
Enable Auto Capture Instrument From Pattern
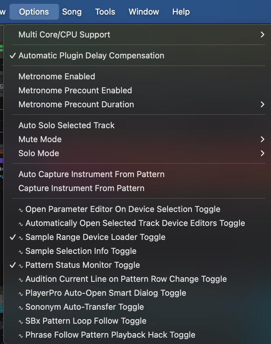(91, 174)
